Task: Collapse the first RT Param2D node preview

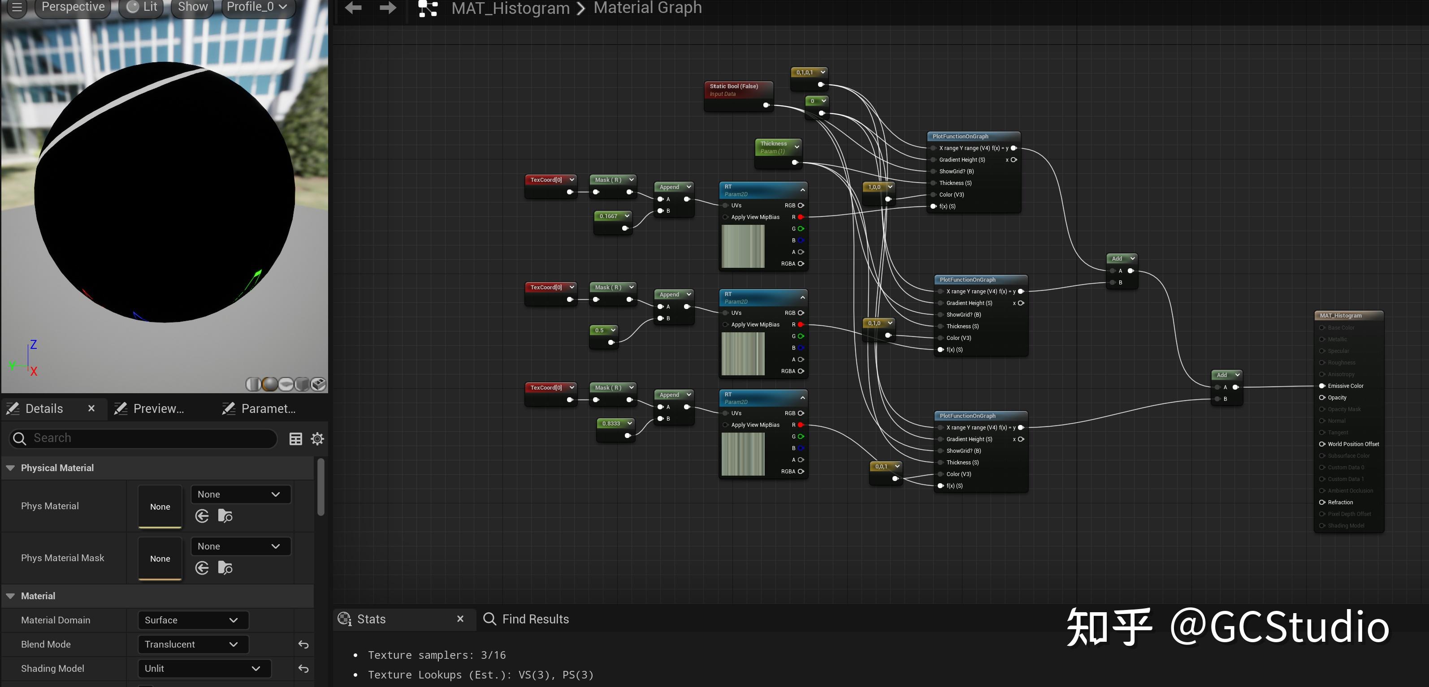Action: [x=802, y=189]
